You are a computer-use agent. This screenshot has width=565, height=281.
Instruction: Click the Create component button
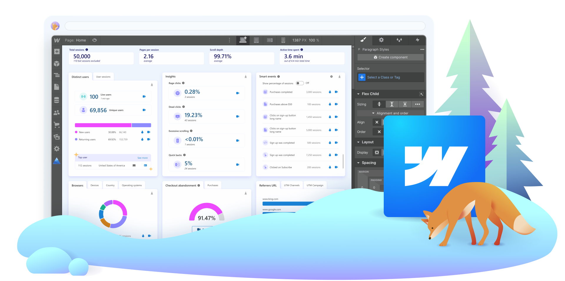[390, 57]
